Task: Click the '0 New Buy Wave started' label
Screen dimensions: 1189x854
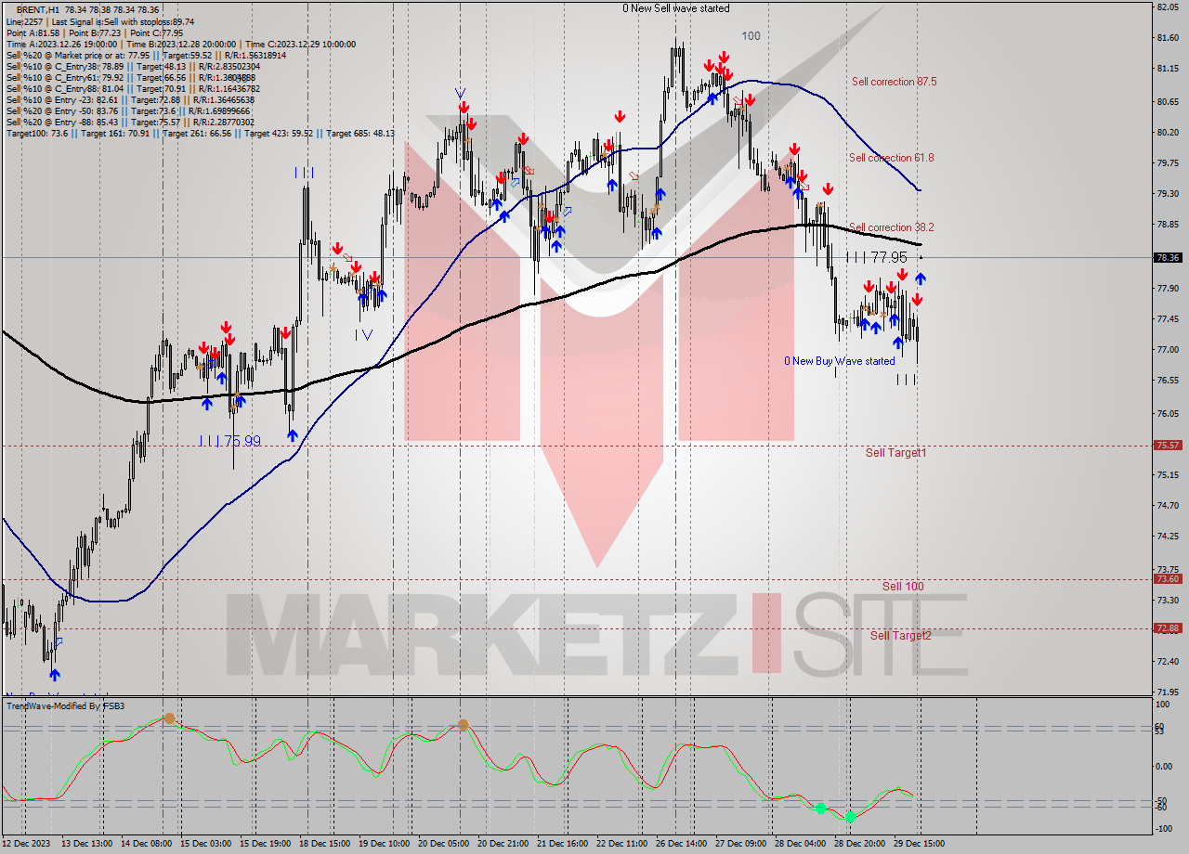Action: pos(840,361)
